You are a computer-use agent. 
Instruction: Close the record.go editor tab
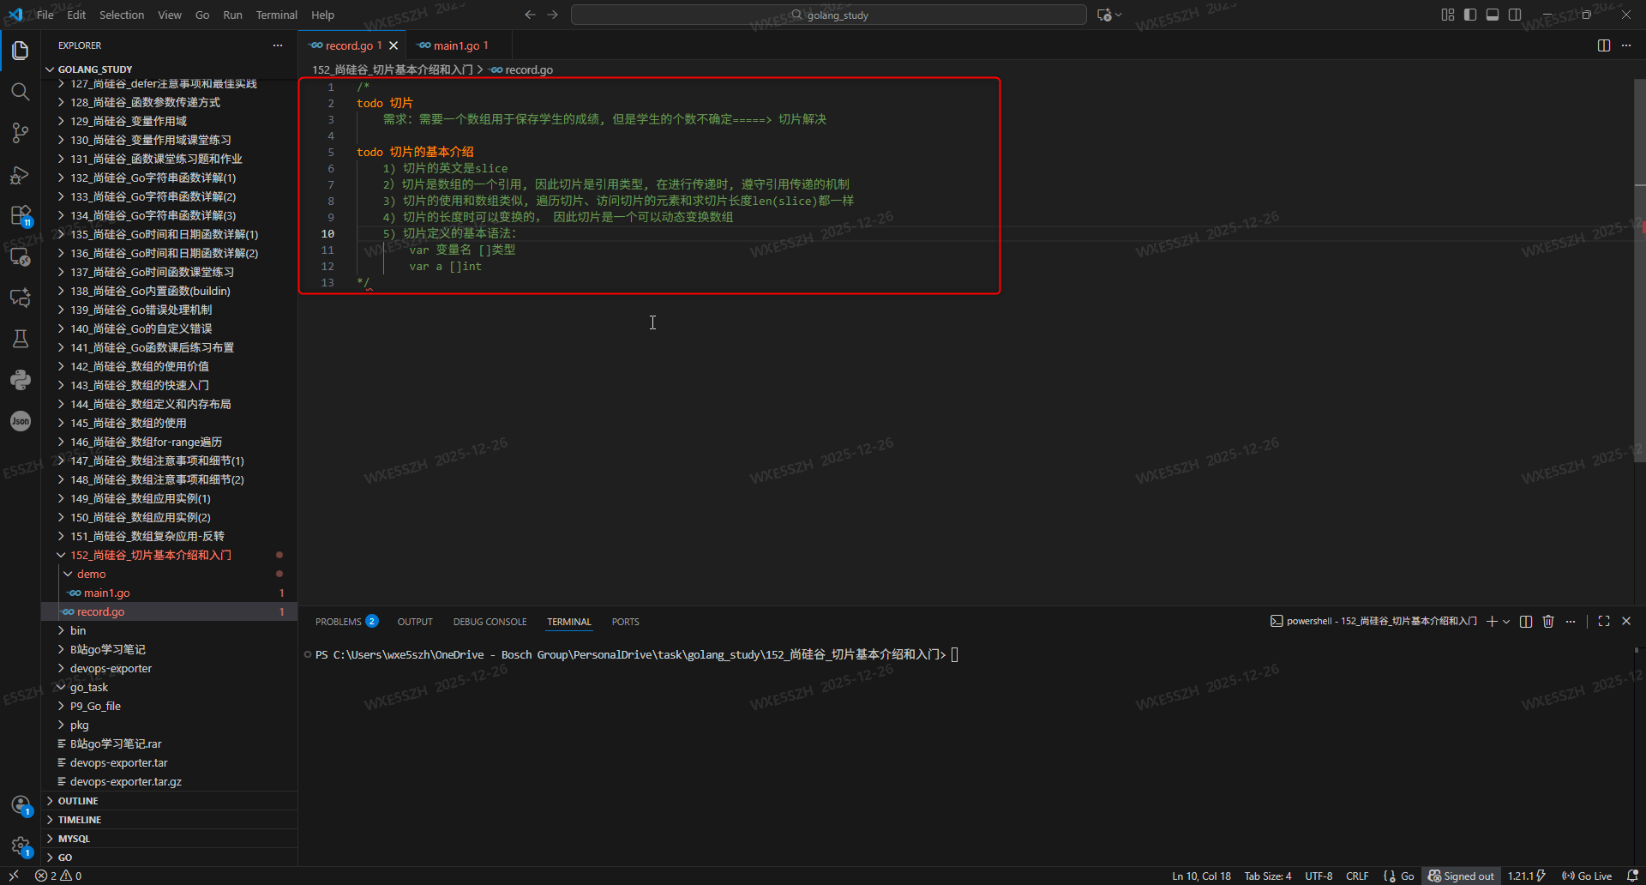pyautogui.click(x=393, y=45)
